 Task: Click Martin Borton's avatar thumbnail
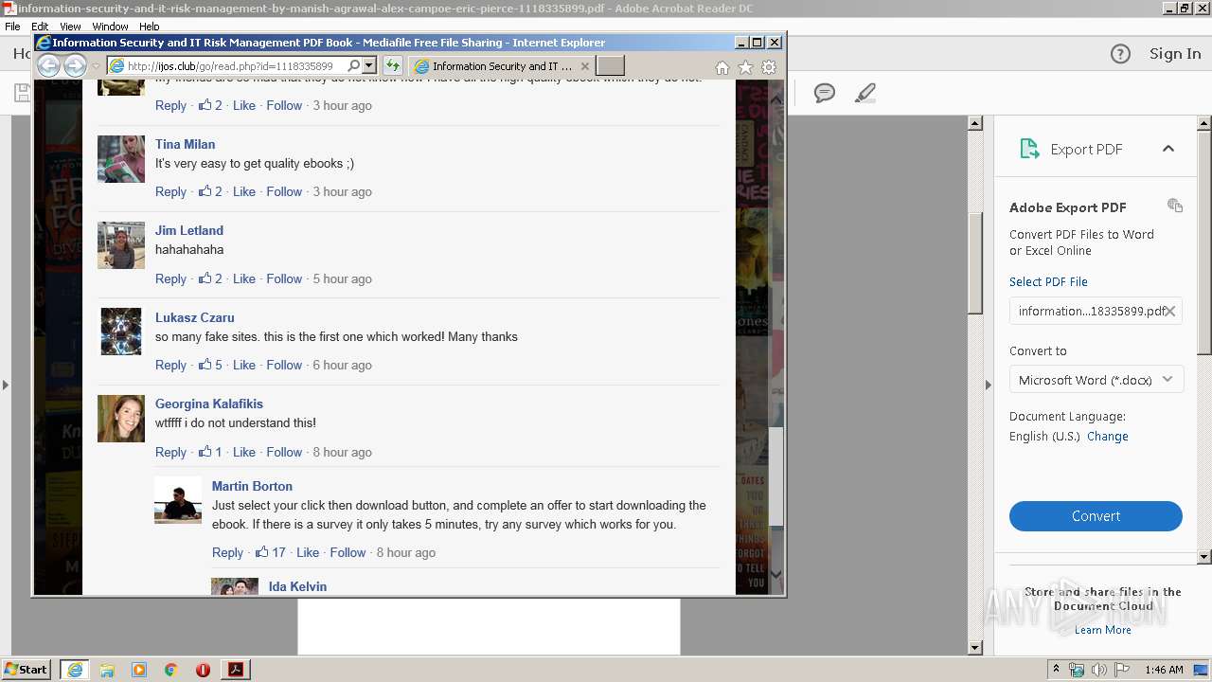178,500
